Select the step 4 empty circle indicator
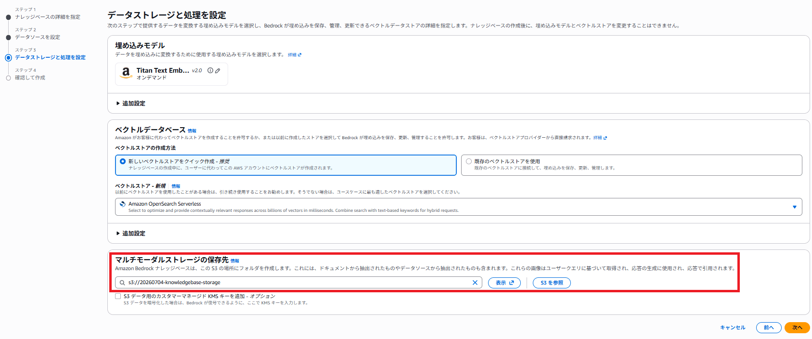812x339 pixels. pyautogui.click(x=8, y=78)
